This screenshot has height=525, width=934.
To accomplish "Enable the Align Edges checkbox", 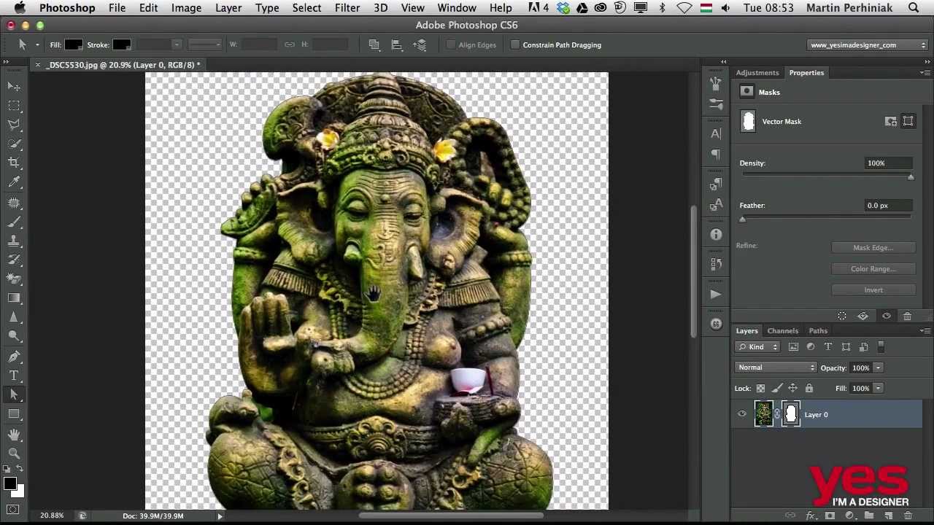I will [451, 44].
